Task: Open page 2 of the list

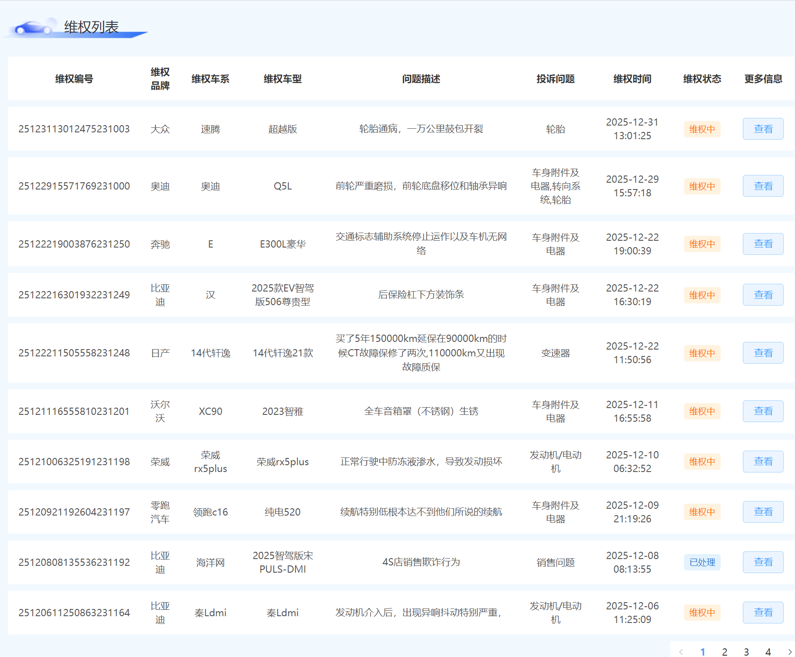Action: [724, 652]
